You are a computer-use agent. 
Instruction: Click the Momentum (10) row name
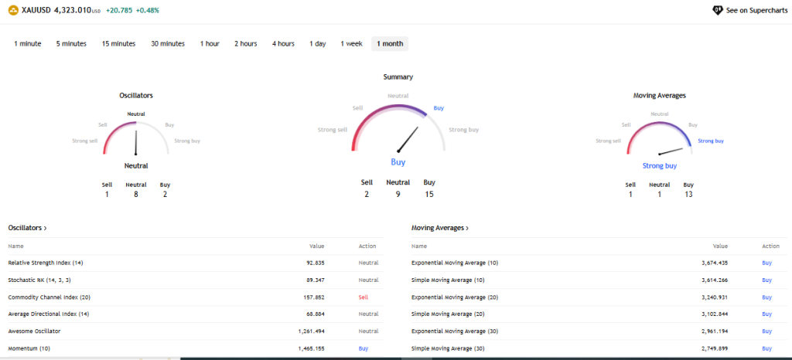pyautogui.click(x=29, y=348)
